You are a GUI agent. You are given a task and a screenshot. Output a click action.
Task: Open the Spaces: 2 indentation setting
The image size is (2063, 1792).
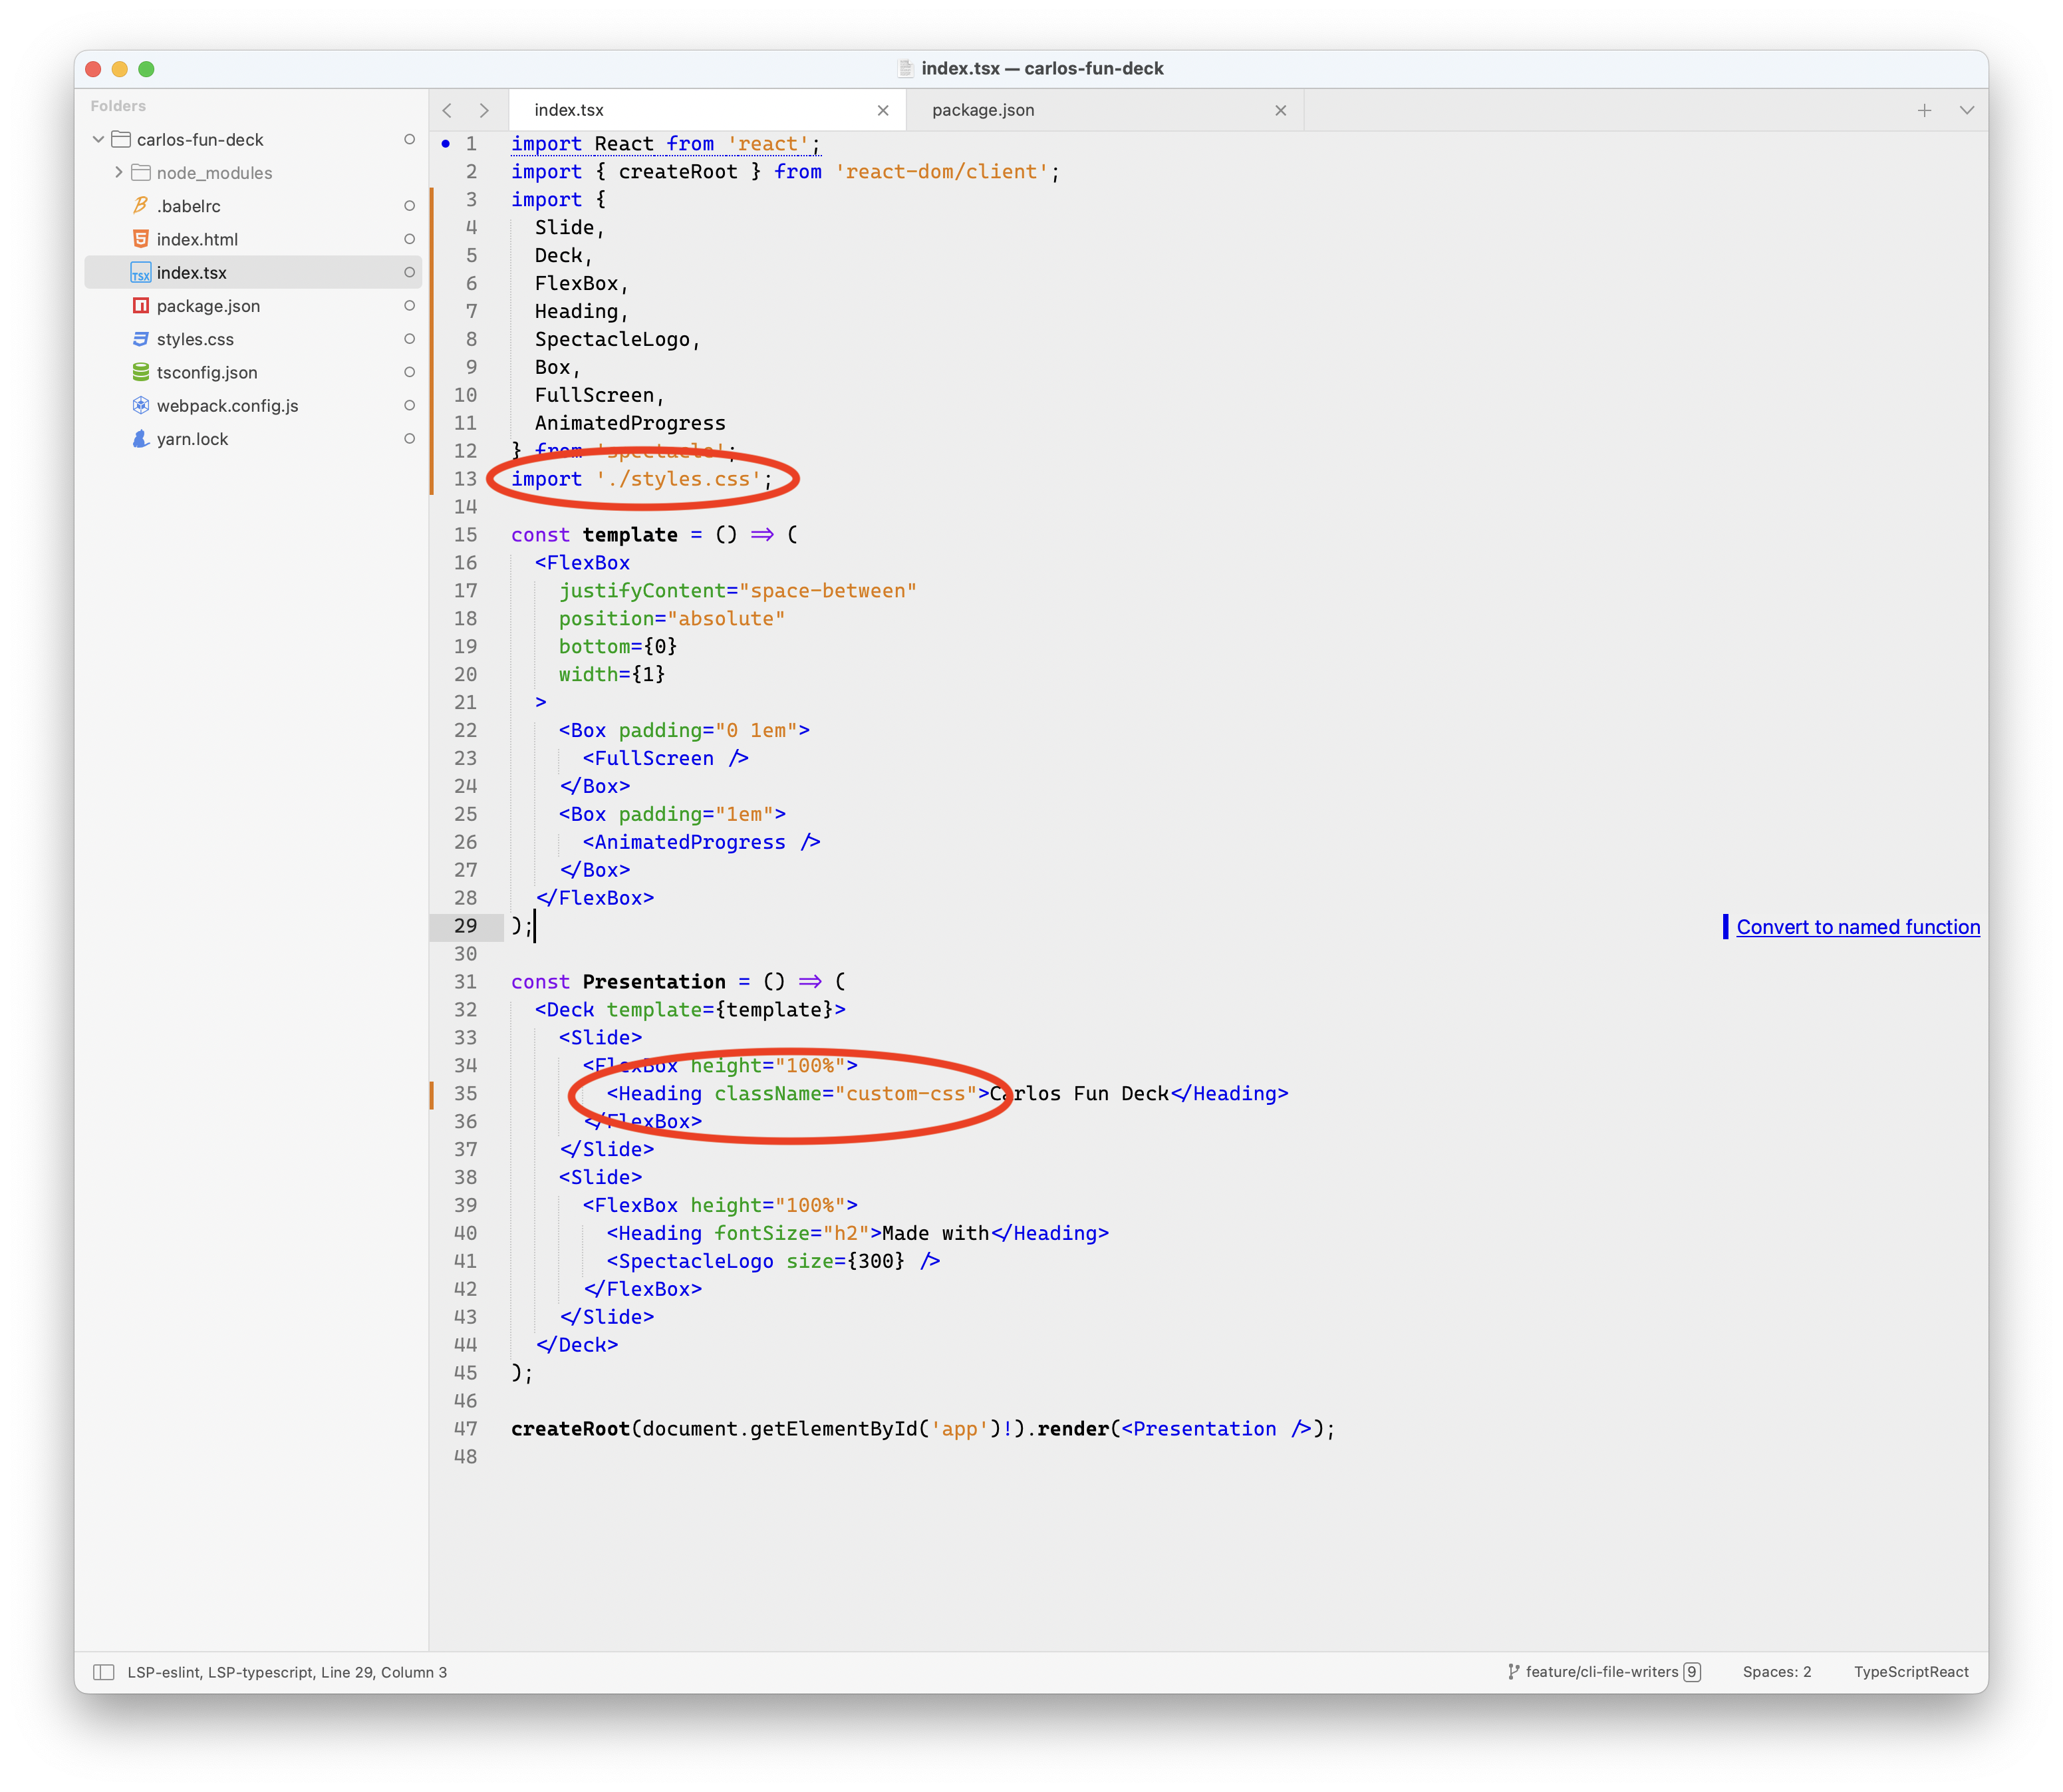click(1776, 1672)
